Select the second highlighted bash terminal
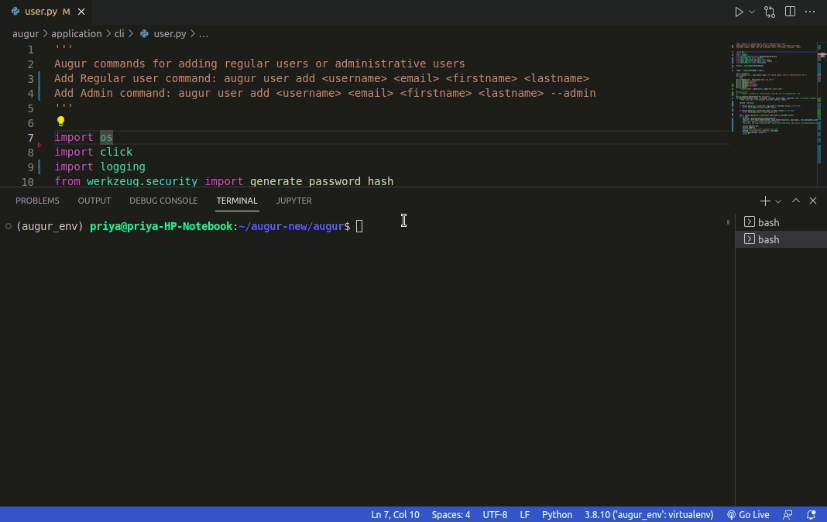Viewport: 827px width, 522px height. point(781,239)
